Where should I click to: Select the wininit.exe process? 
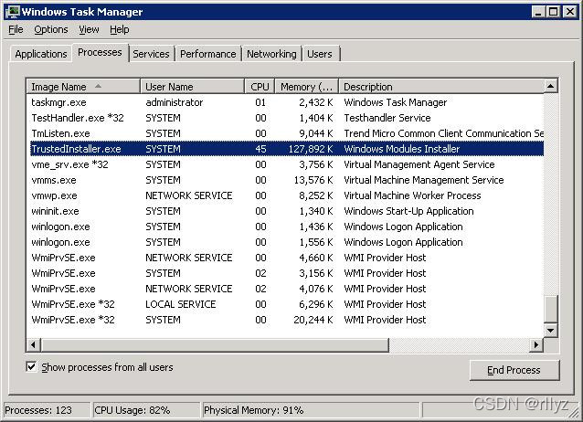[x=285, y=211]
